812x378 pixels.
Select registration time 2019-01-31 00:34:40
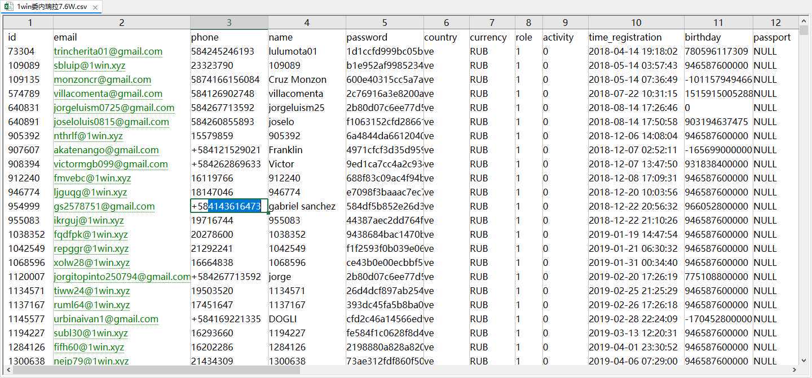pos(636,263)
